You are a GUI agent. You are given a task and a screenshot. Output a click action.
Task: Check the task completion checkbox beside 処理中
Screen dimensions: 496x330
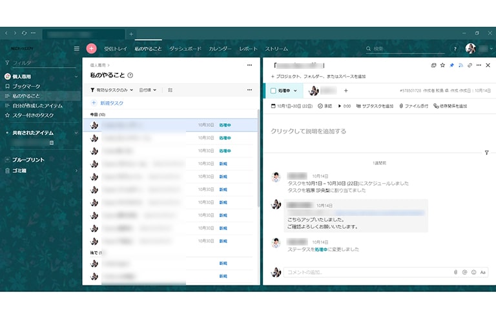[273, 91]
